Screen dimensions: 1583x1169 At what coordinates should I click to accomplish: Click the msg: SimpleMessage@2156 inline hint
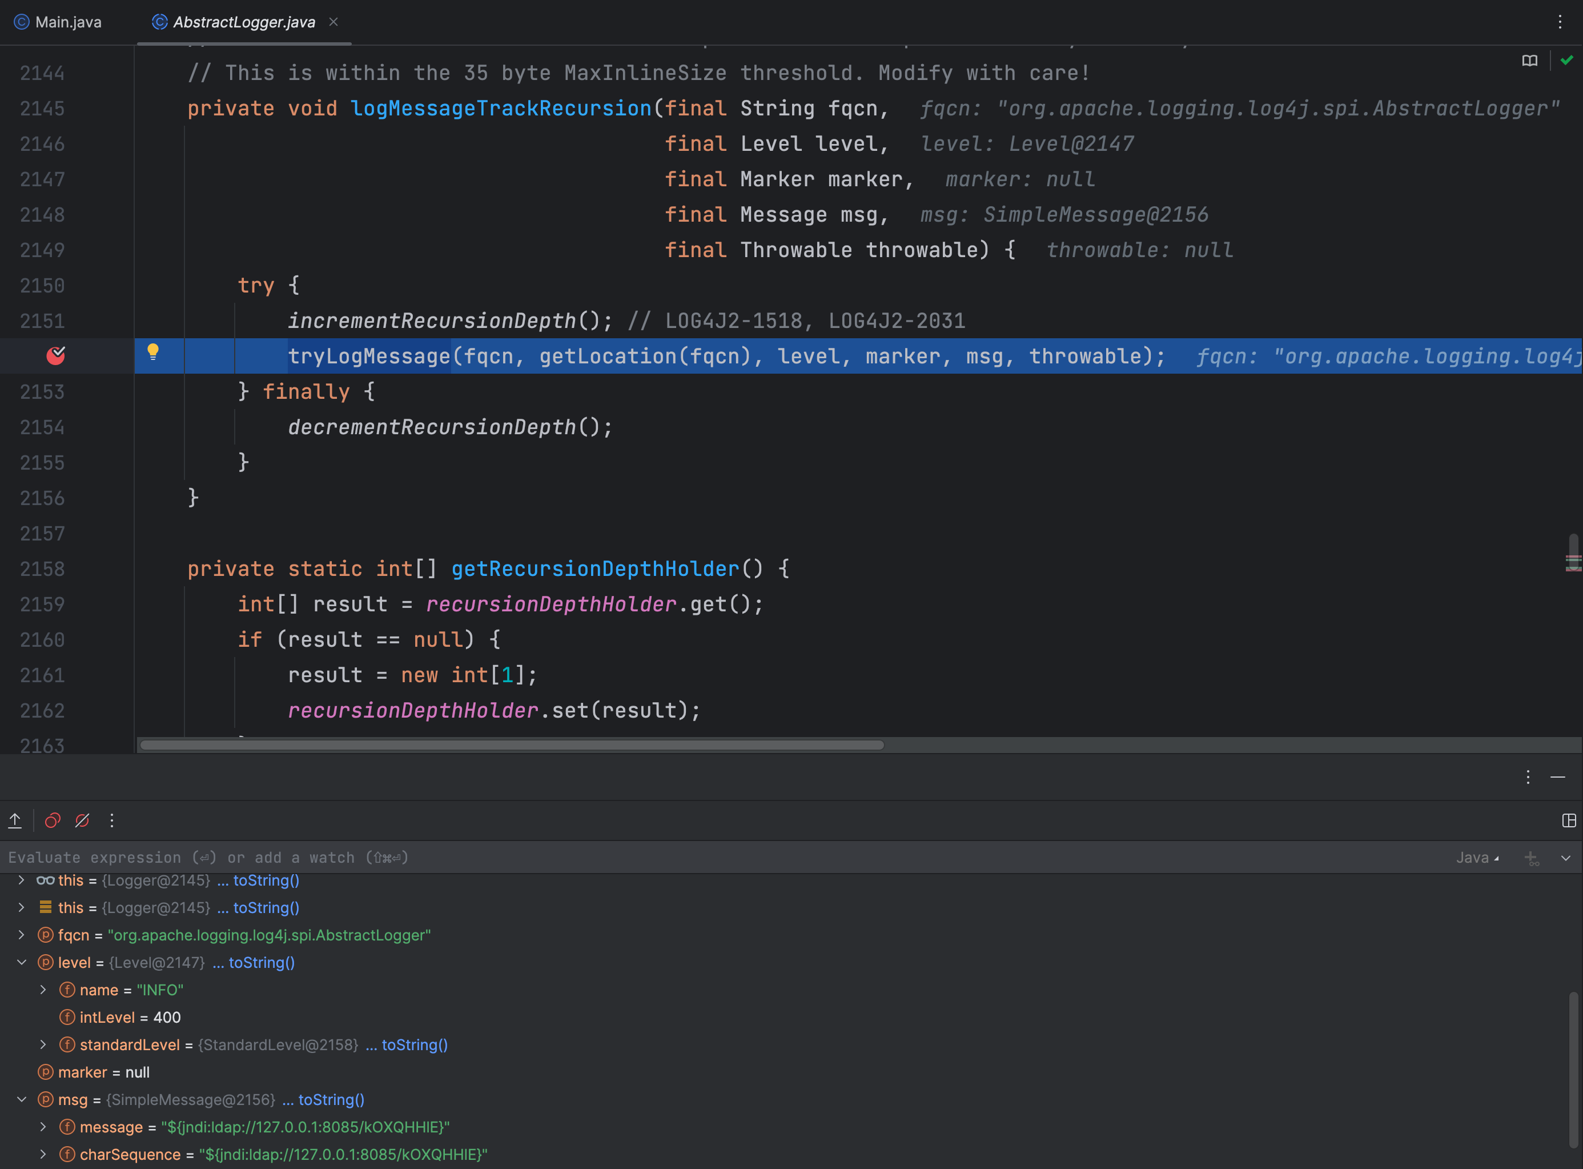point(1064,214)
